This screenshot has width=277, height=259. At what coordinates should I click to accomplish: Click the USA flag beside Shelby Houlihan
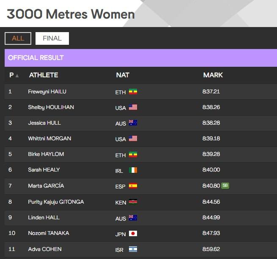click(133, 107)
